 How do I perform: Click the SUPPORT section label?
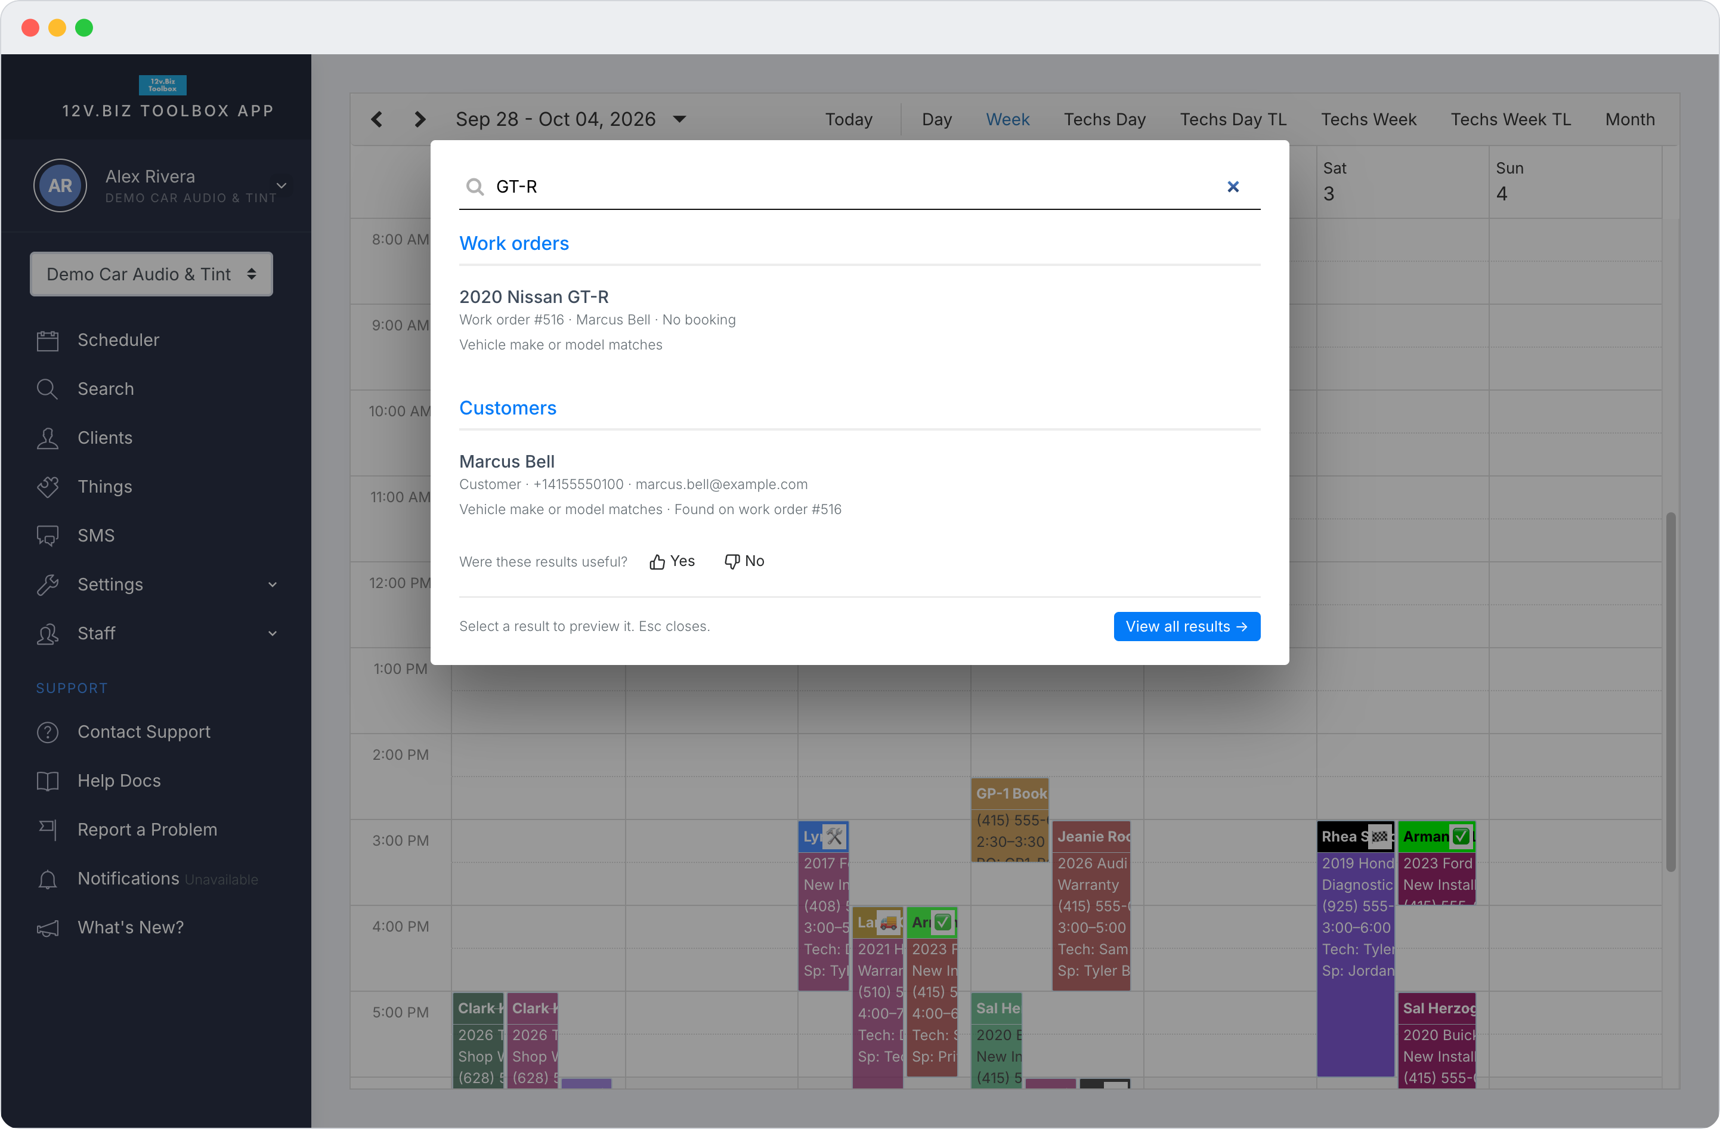(x=72, y=689)
